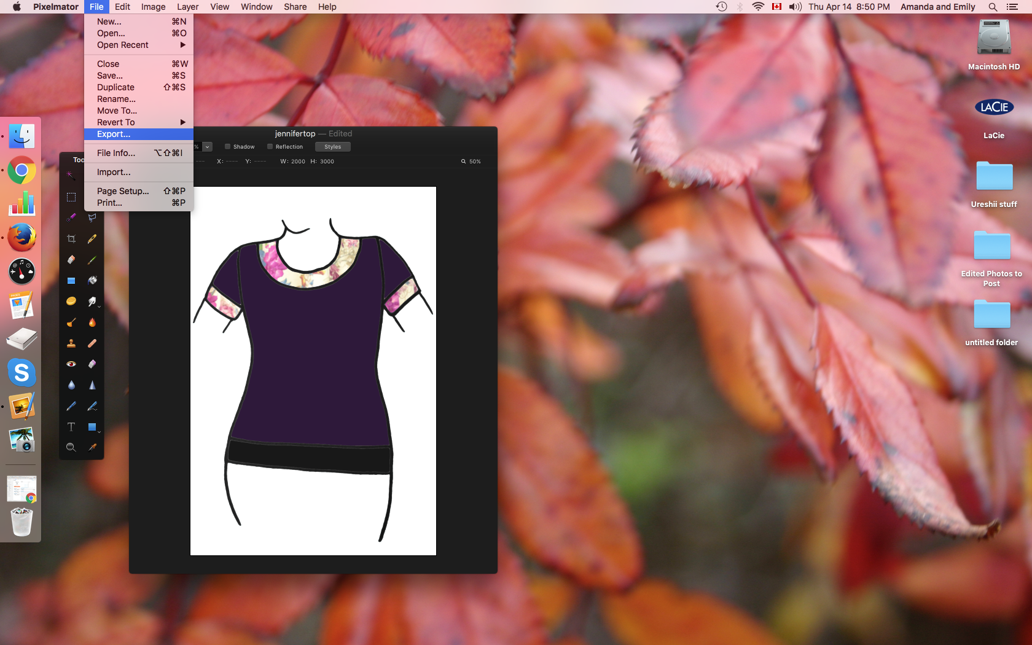
Task: Choose Export... from the File menu
Action: [x=139, y=134]
